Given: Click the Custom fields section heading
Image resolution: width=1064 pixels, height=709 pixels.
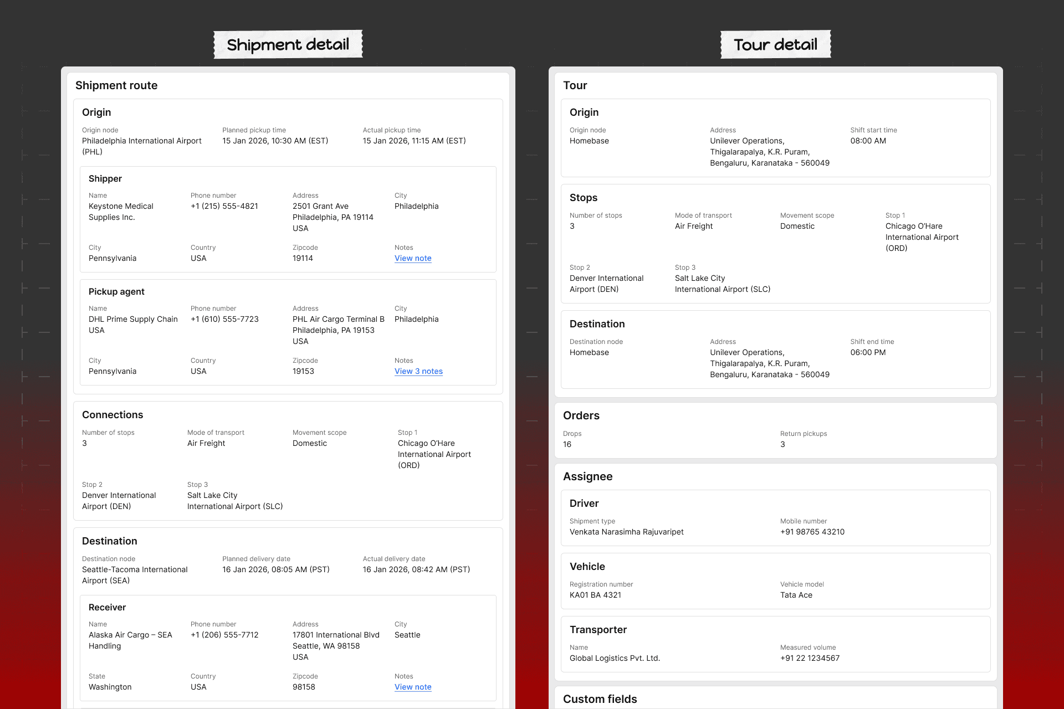Looking at the screenshot, I should click(x=600, y=699).
